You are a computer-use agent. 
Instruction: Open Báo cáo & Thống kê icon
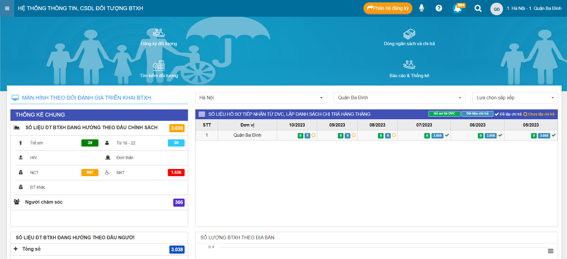(409, 65)
